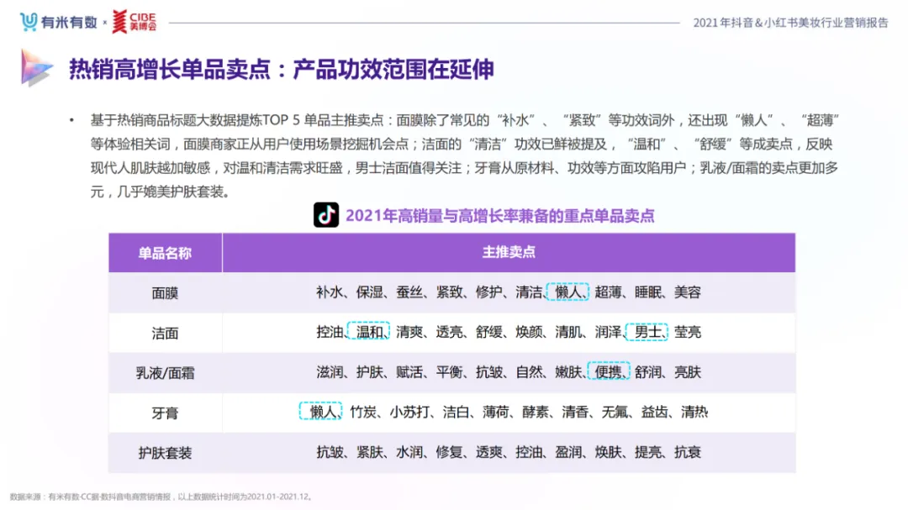Screen dimensions: 908x510
Task: Click 补水 in the 面膜 row
Action: pyautogui.click(x=330, y=292)
